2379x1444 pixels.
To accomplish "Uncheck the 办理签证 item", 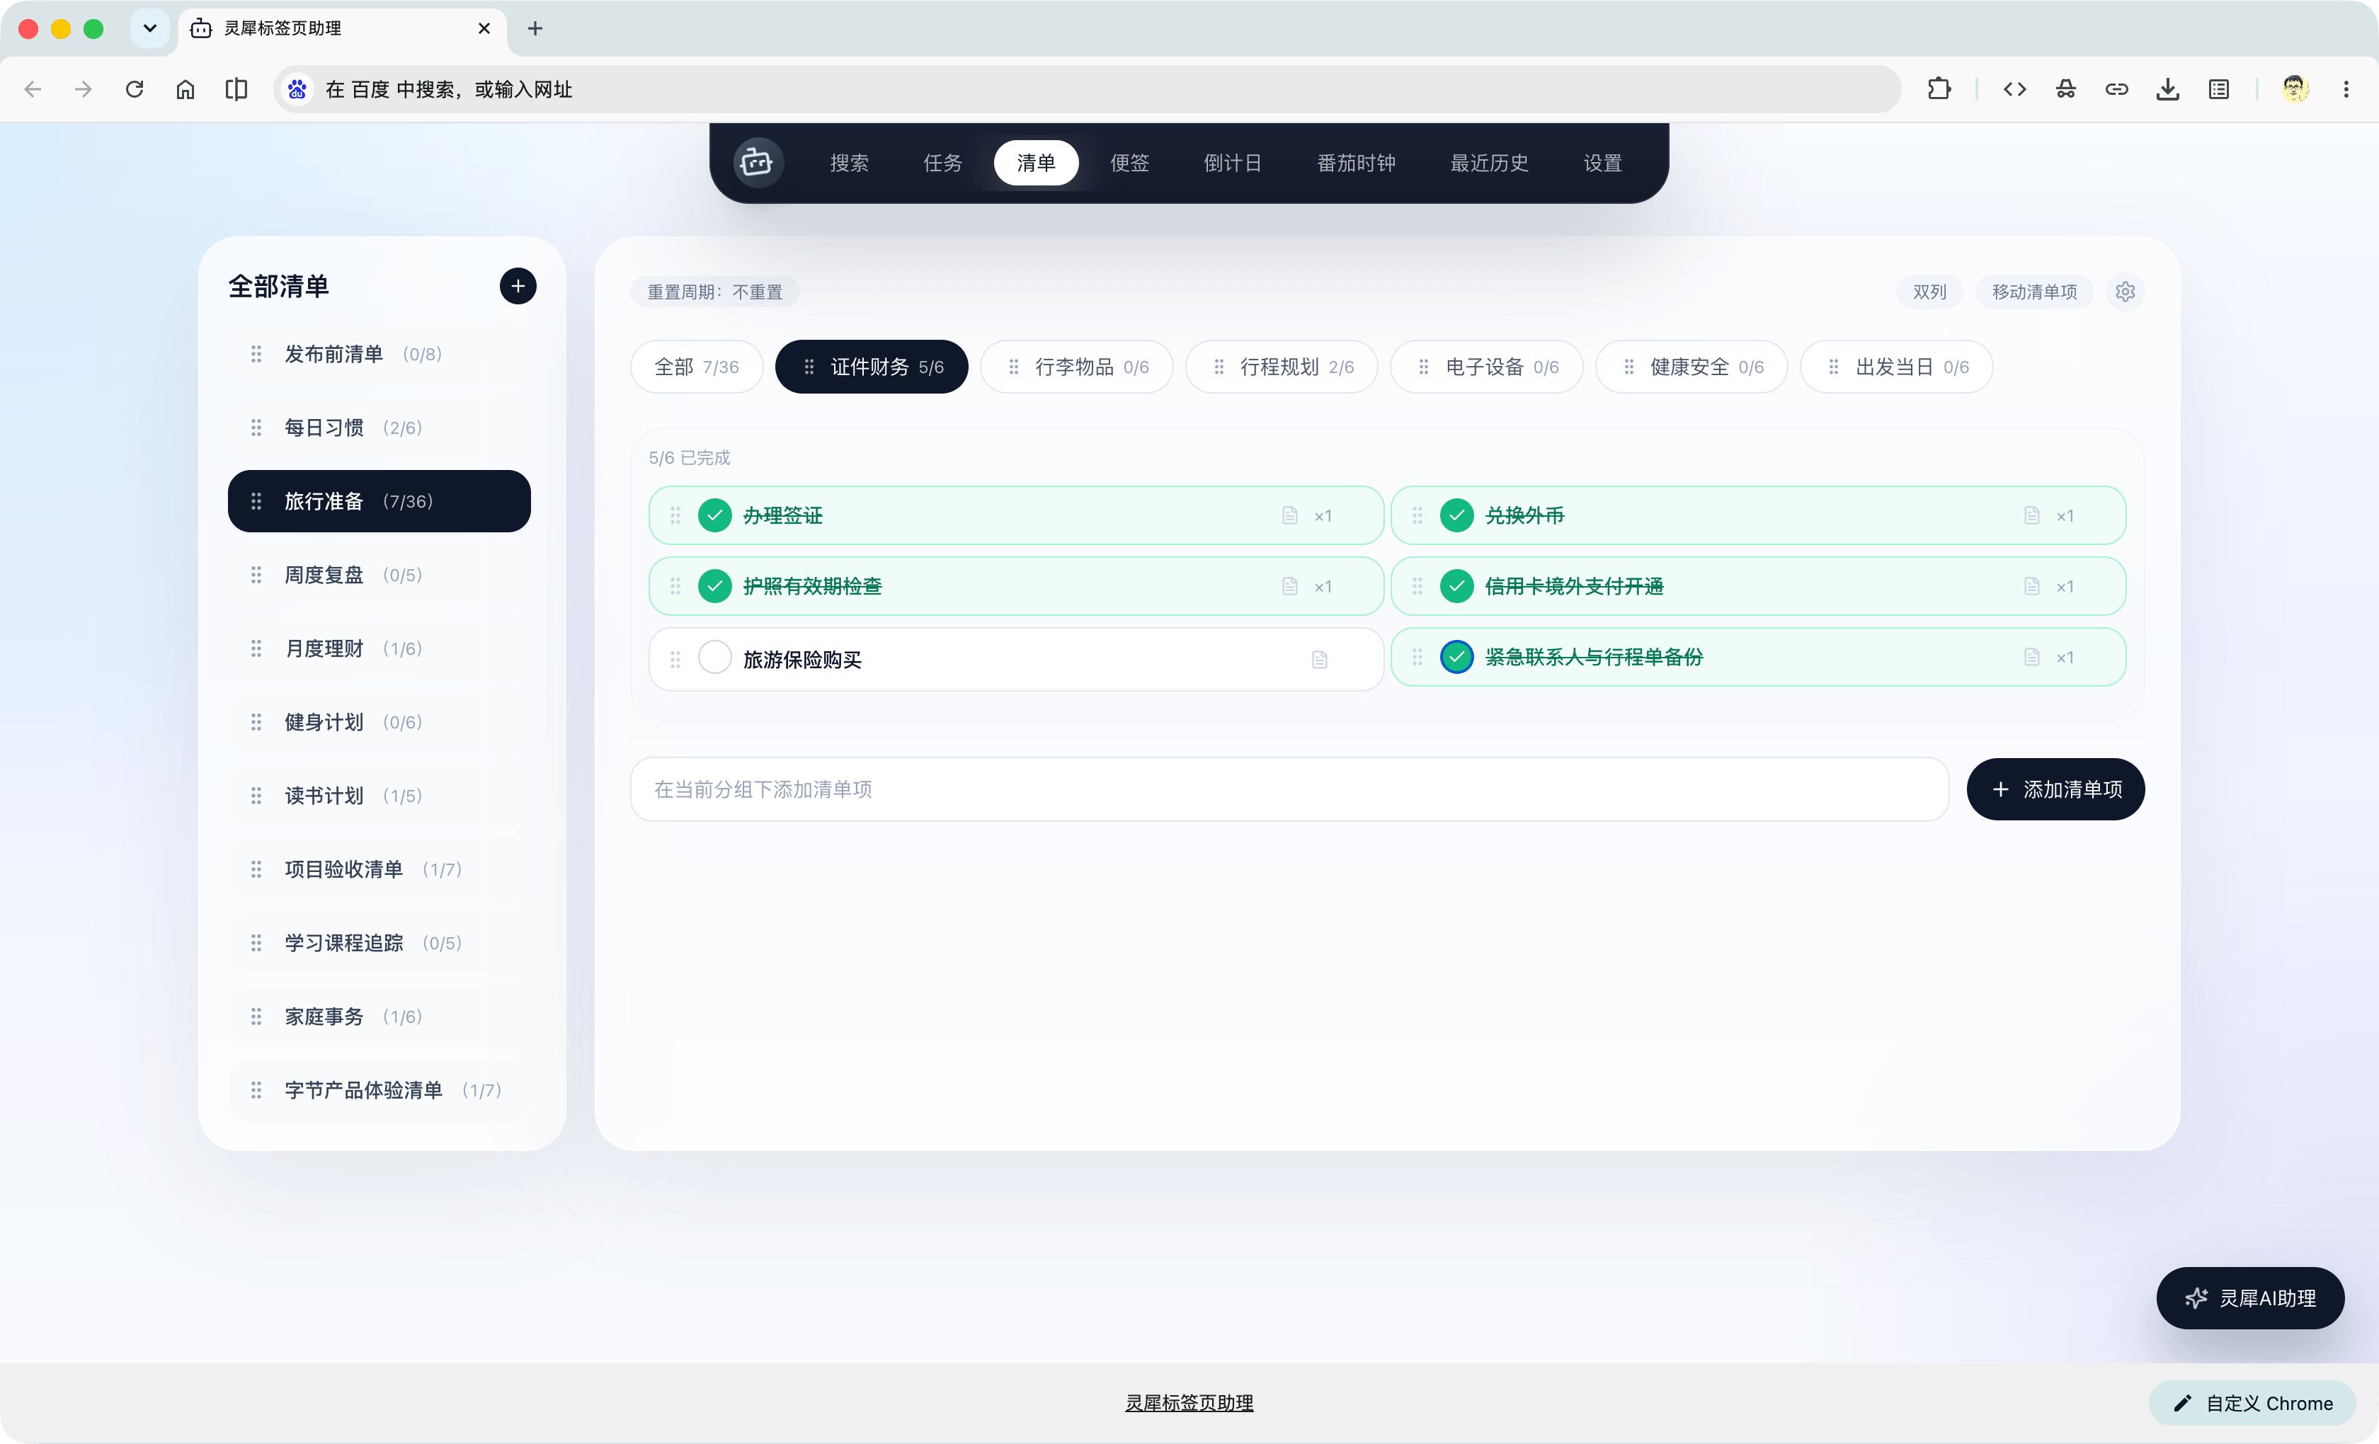I will (x=714, y=515).
